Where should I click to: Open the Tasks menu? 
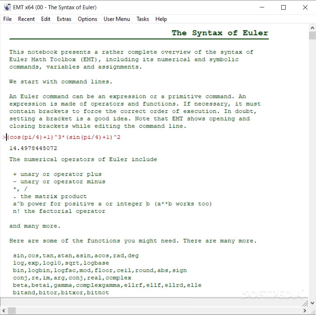click(x=142, y=19)
